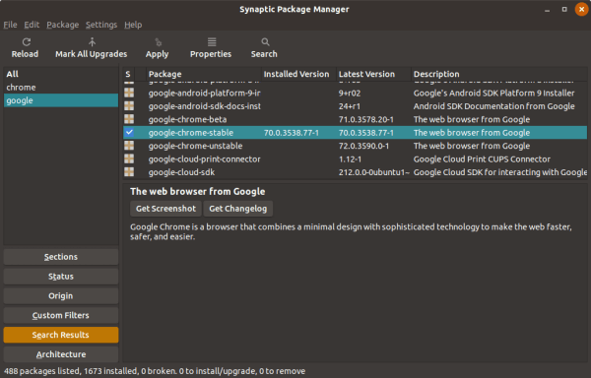
Task: Select the google-cloud-sdk package name
Action: [181, 172]
